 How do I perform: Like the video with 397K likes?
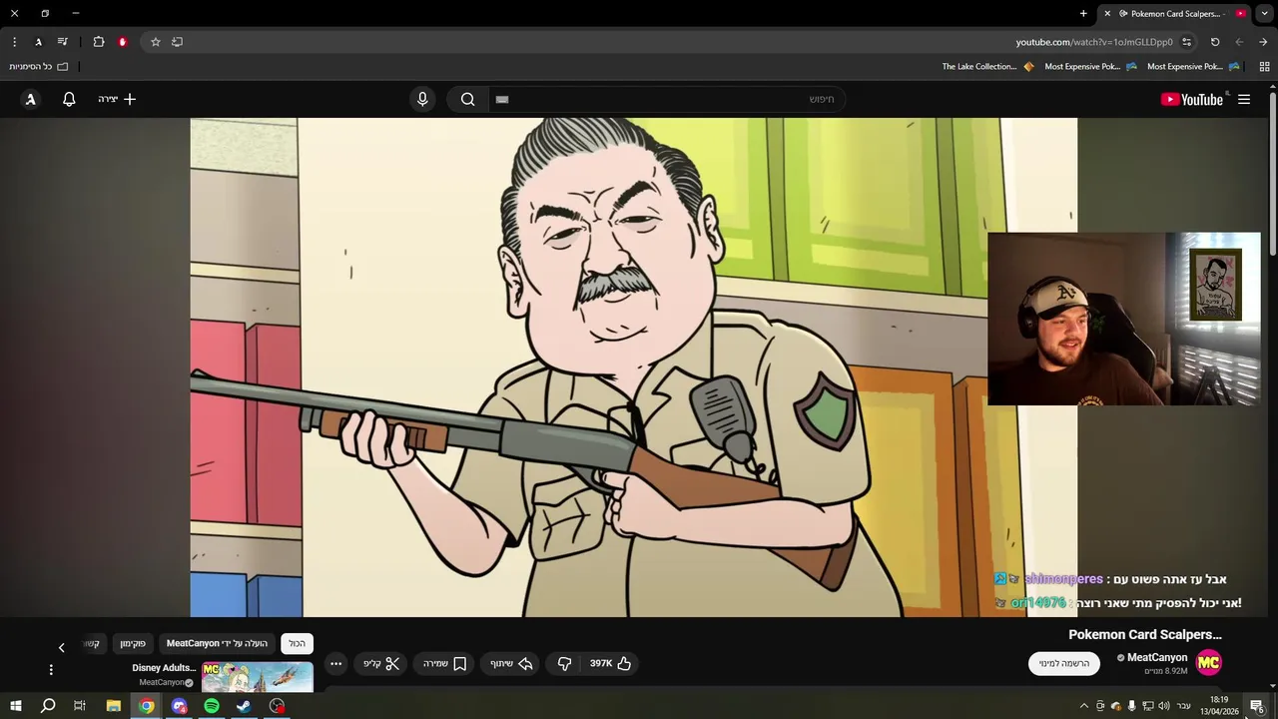click(610, 663)
